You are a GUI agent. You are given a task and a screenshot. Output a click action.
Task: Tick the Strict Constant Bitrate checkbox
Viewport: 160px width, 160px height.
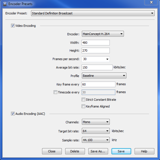[83, 100]
